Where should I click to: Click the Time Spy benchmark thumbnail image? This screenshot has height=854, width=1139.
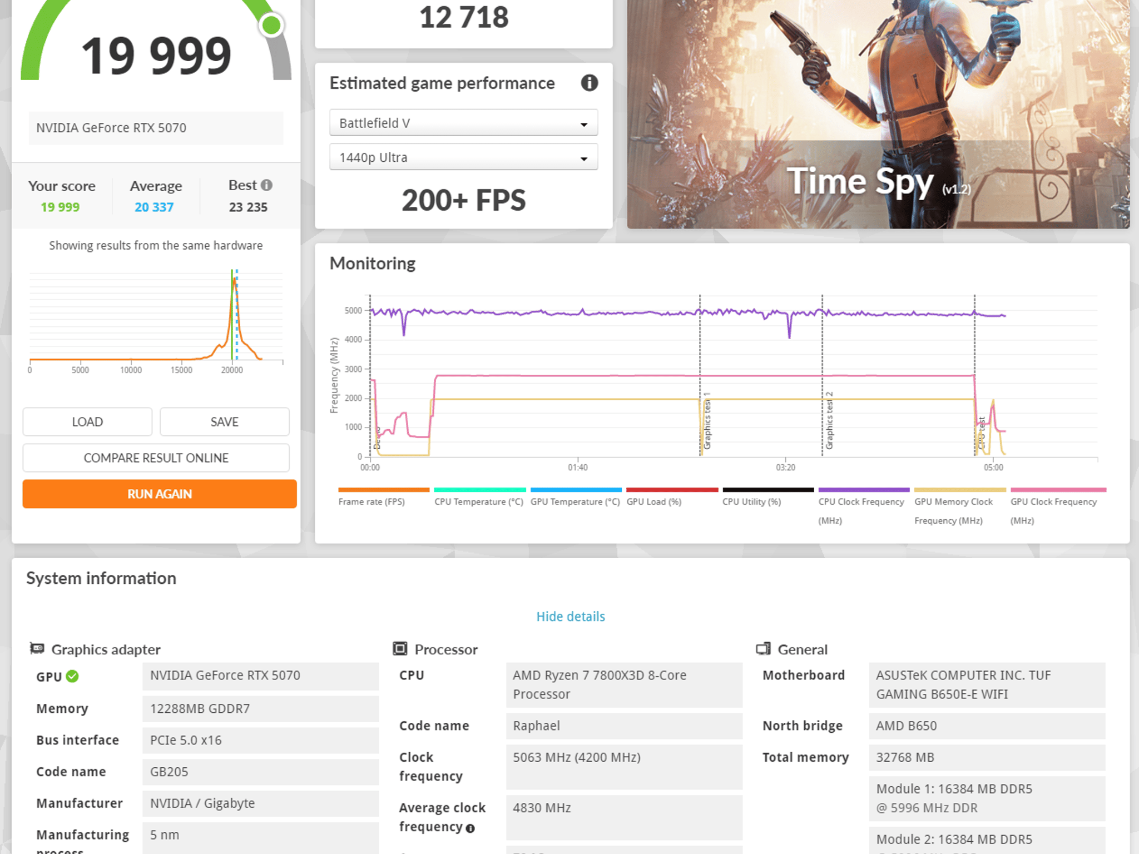(878, 114)
